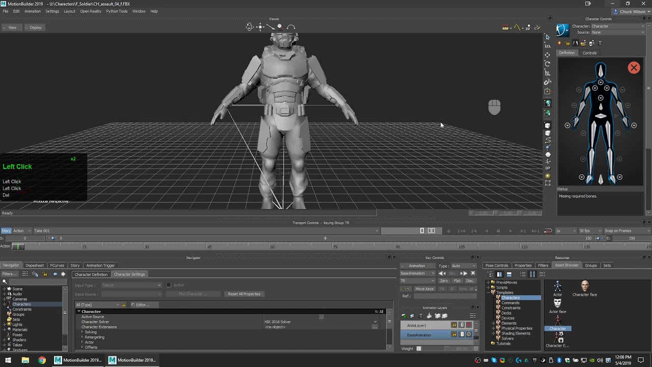Toggle lock on BaseAnimation layer

(x=454, y=335)
